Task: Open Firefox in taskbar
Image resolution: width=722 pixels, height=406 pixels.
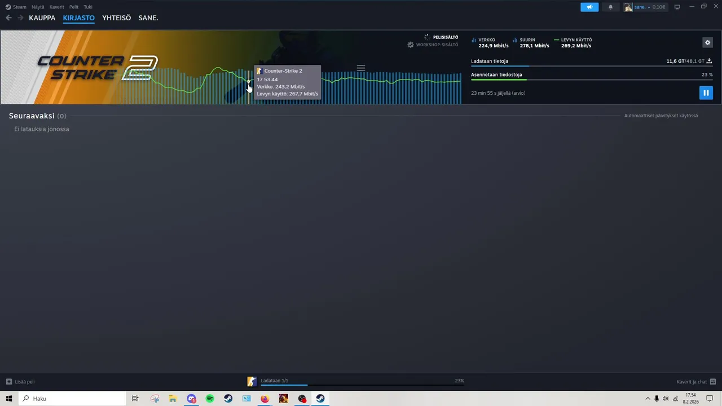Action: point(265,399)
